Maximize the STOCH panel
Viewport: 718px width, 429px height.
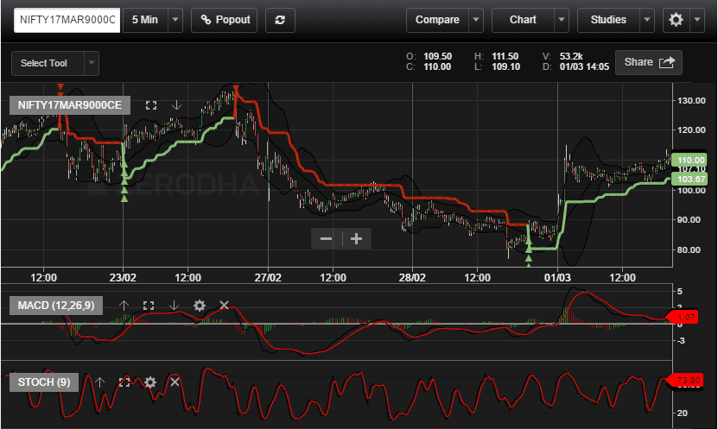coord(124,382)
